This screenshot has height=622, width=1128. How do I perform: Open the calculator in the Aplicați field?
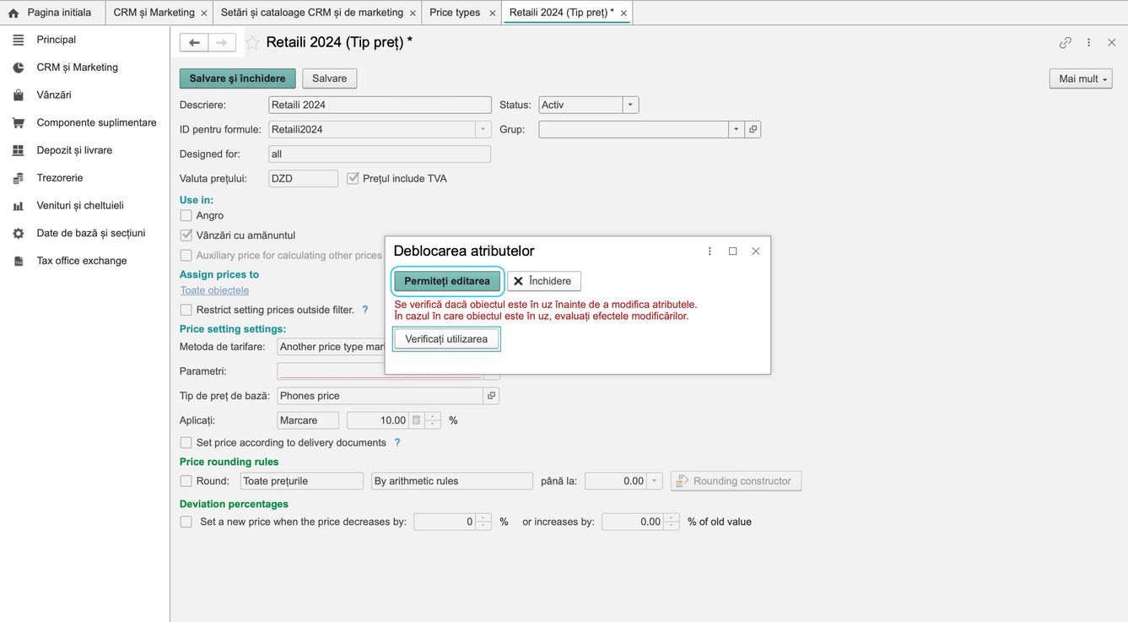416,420
